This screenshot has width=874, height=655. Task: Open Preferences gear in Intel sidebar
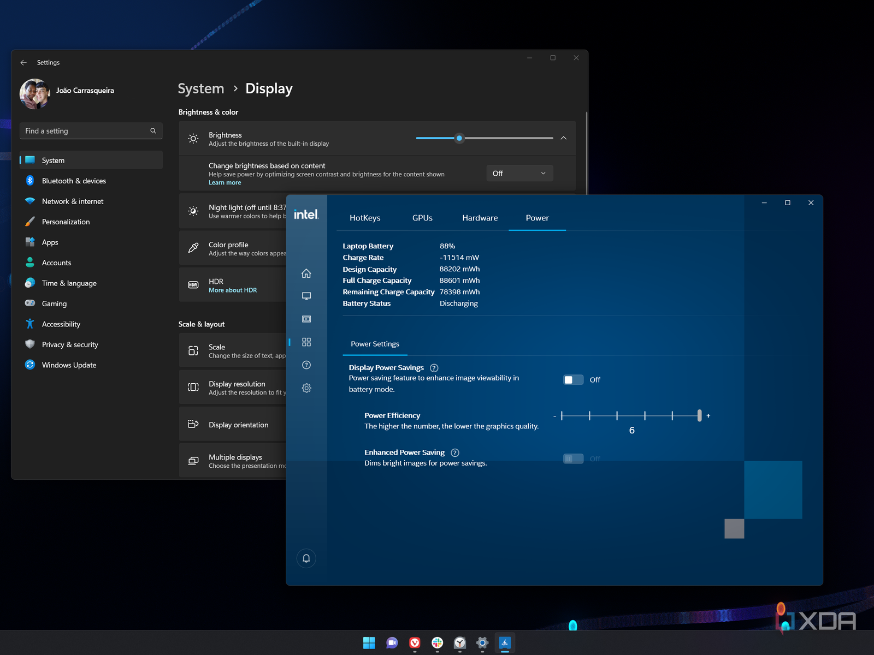306,388
